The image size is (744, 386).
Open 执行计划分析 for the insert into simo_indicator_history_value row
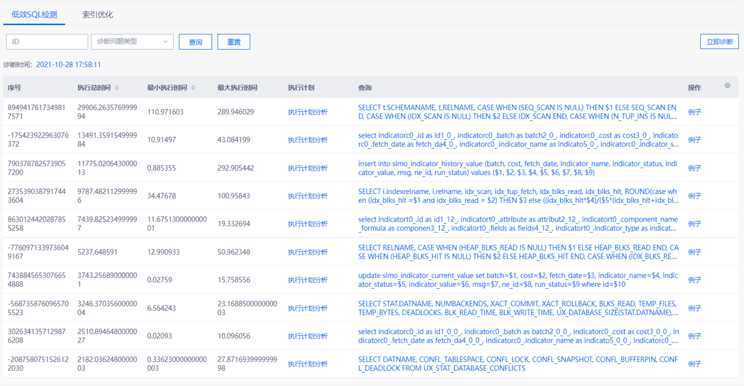click(307, 168)
